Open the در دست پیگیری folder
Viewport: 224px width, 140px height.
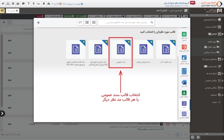coord(212,52)
